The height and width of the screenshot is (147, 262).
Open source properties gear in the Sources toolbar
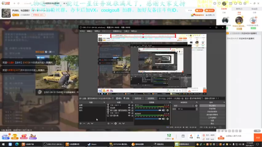tap(116, 123)
